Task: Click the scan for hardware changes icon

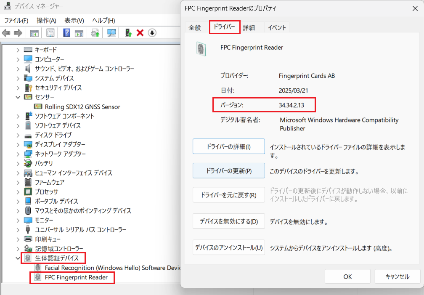Action: [x=111, y=33]
